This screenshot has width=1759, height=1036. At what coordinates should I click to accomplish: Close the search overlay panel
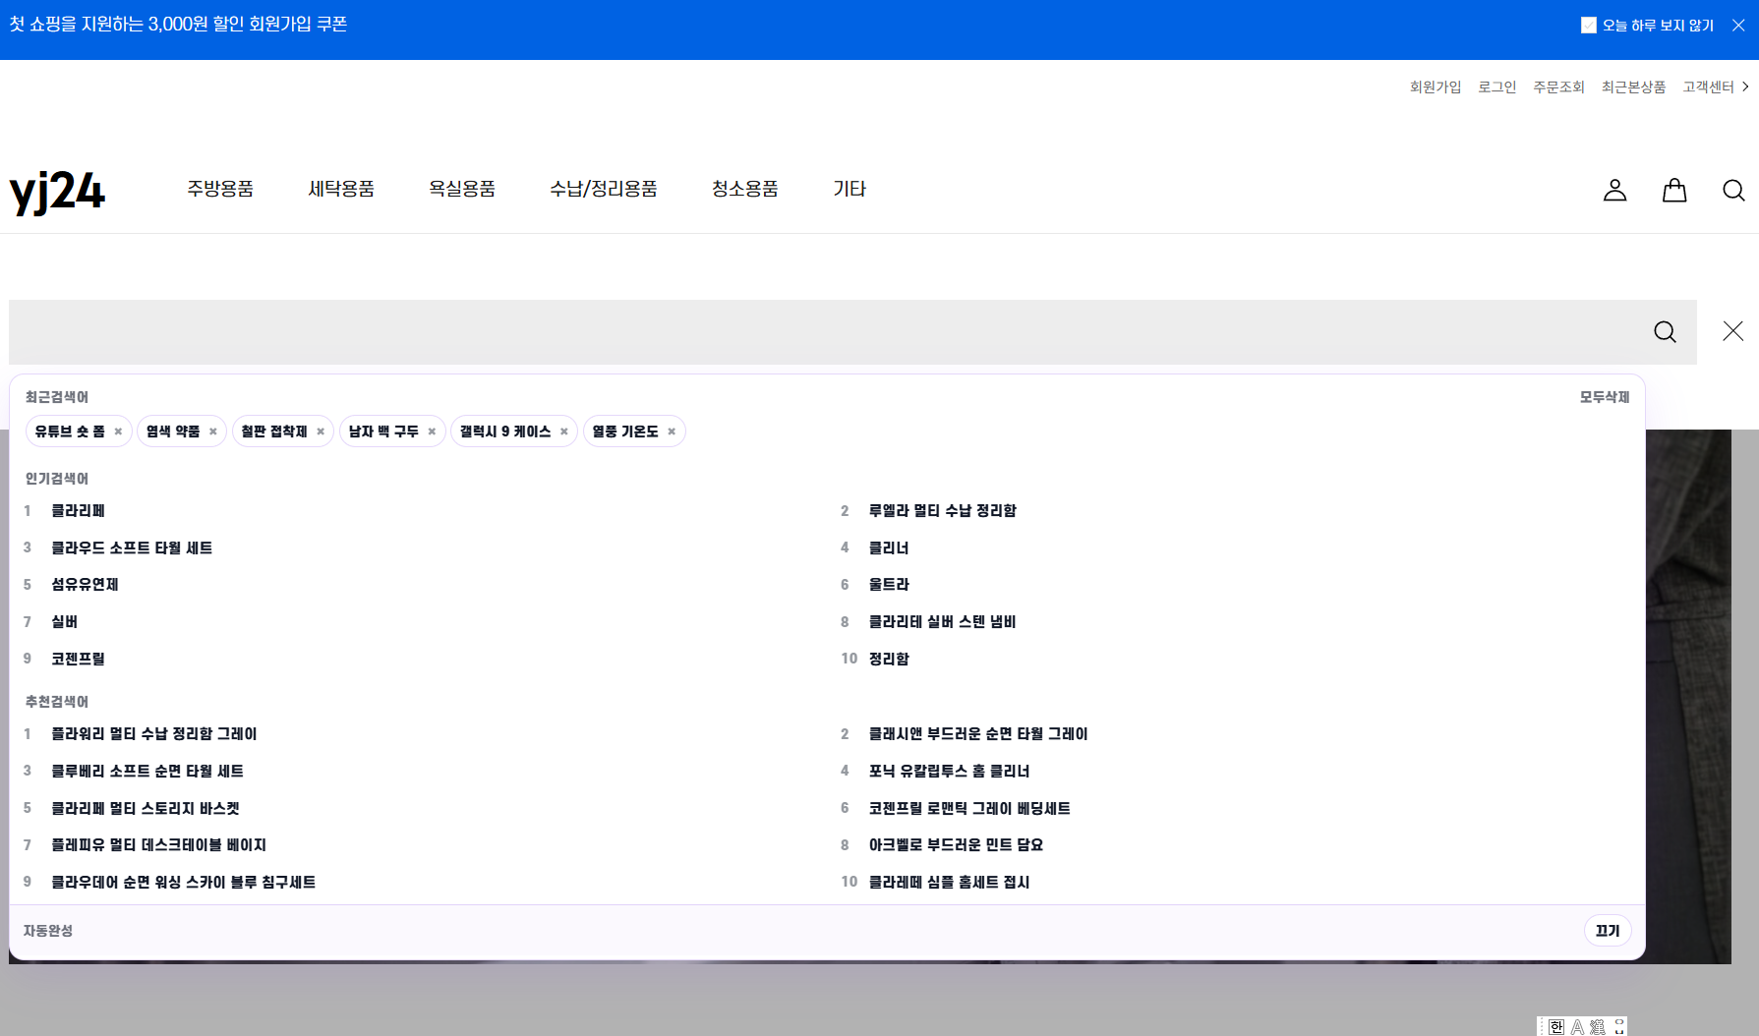(1731, 330)
